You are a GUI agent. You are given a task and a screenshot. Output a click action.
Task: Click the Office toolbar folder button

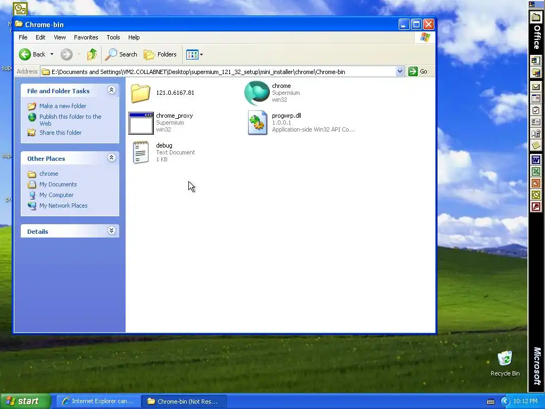point(535,18)
